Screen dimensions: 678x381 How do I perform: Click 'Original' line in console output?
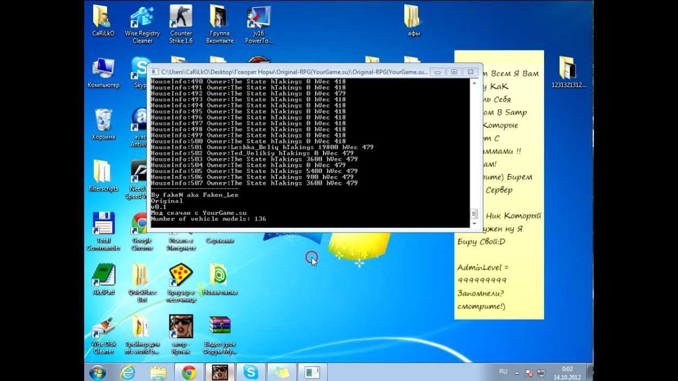(x=167, y=201)
